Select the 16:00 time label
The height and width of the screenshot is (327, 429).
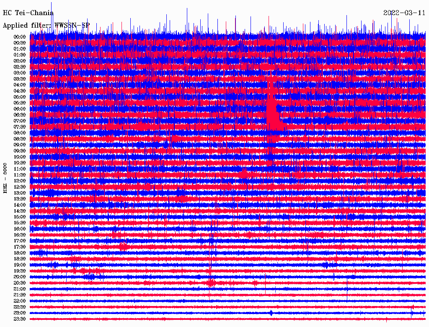tap(20, 229)
